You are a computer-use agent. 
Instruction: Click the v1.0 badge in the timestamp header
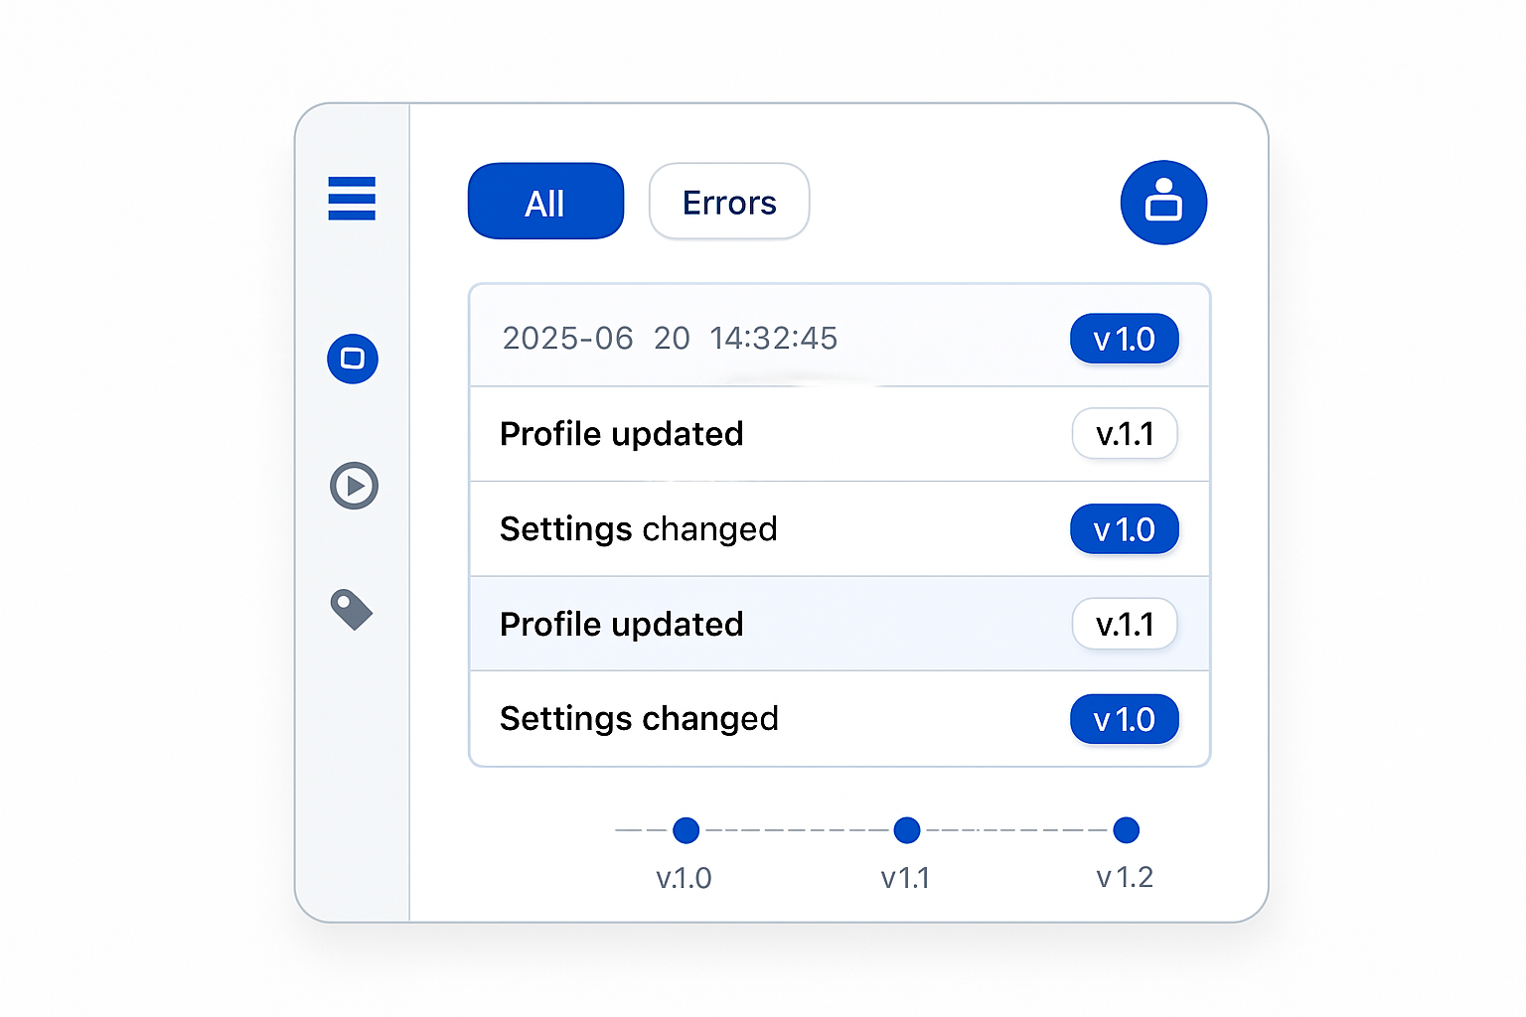pyautogui.click(x=1125, y=339)
